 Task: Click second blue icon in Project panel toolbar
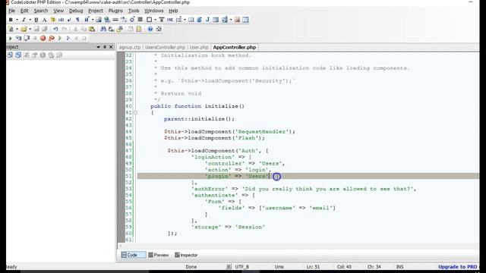(x=18, y=55)
